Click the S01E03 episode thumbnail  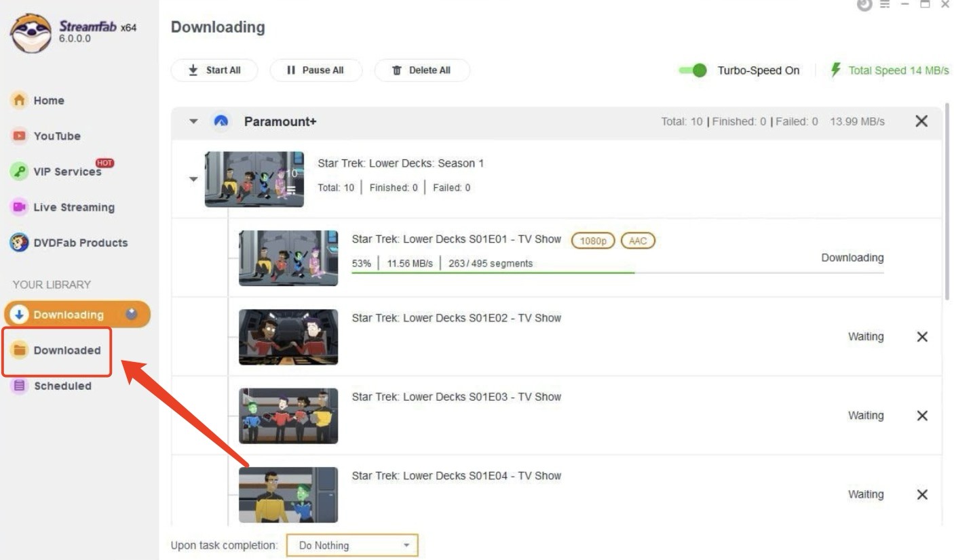(x=288, y=416)
